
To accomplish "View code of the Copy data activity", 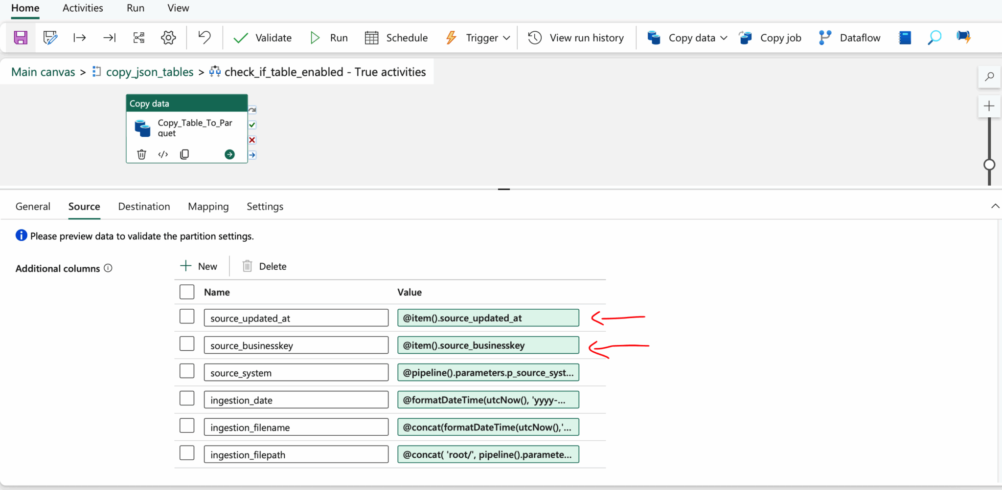I will (x=163, y=154).
